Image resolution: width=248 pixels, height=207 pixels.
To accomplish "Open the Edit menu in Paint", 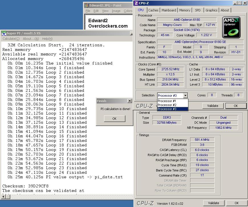I will click(96, 11).
